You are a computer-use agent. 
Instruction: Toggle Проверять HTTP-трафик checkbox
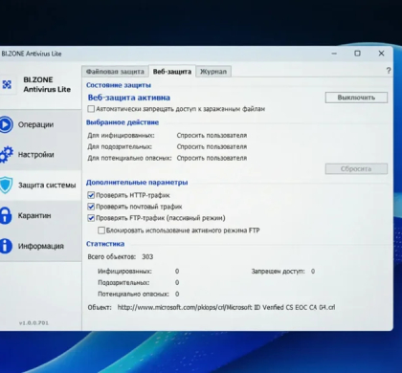click(x=91, y=195)
